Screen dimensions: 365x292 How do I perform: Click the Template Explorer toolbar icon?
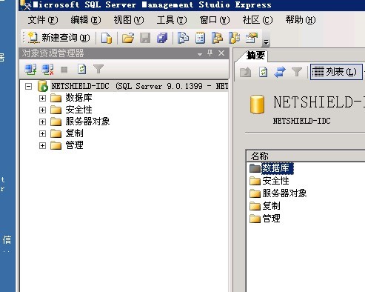234,38
